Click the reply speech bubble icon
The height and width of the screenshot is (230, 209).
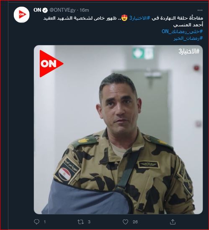[36, 222]
